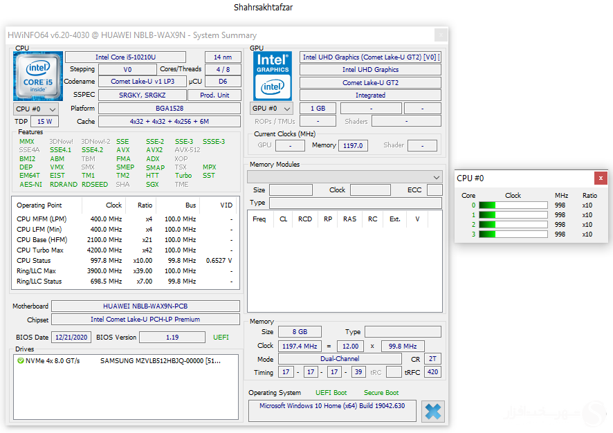Viewport: 613px width, 433px height.
Task: Click the Cache 4x32 + 4x32 field
Action: pos(170,122)
